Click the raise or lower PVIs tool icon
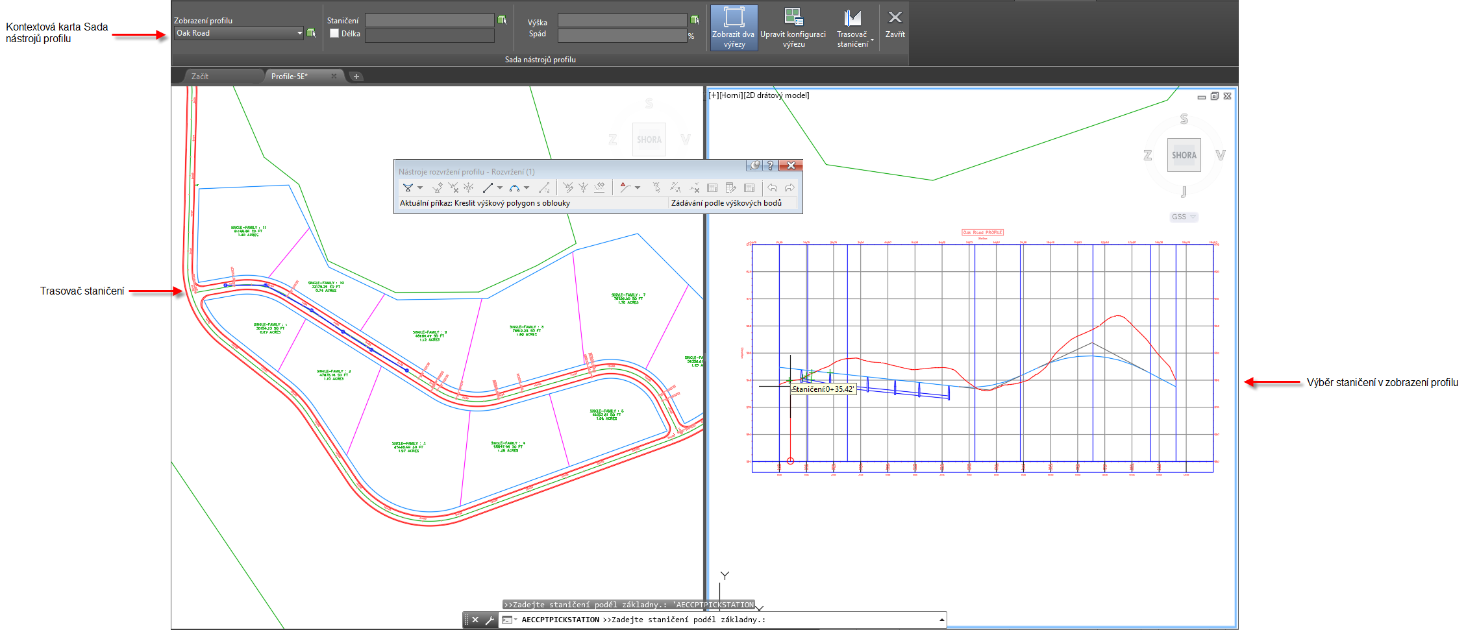This screenshot has width=1466, height=630. coord(584,188)
